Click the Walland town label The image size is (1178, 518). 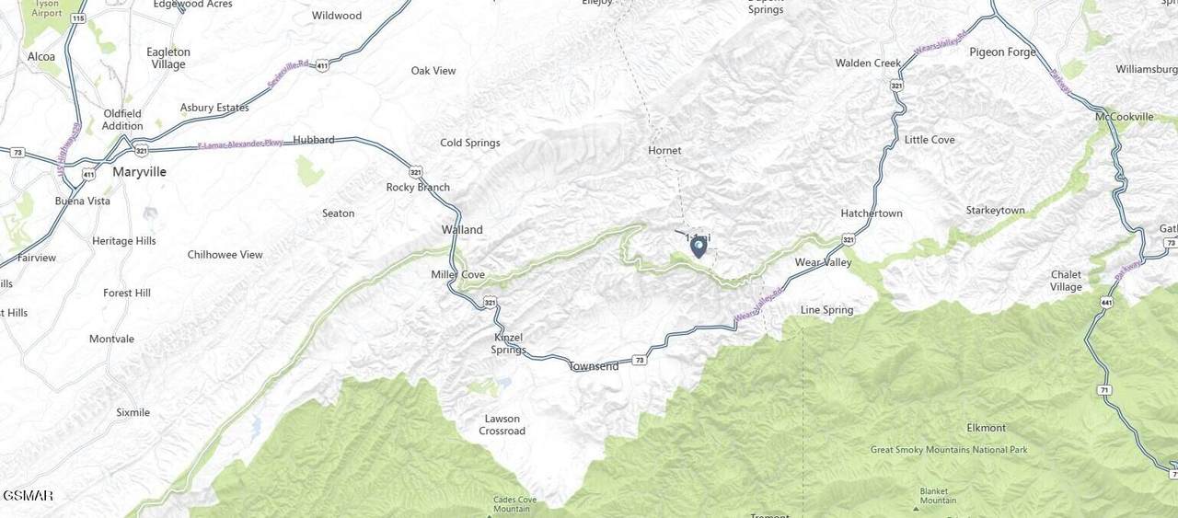(x=462, y=230)
